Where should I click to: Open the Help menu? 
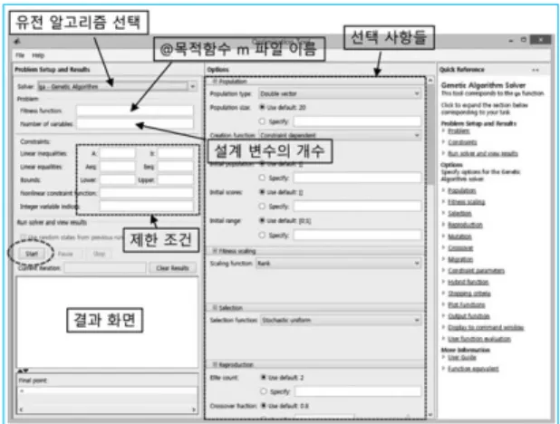[x=38, y=55]
